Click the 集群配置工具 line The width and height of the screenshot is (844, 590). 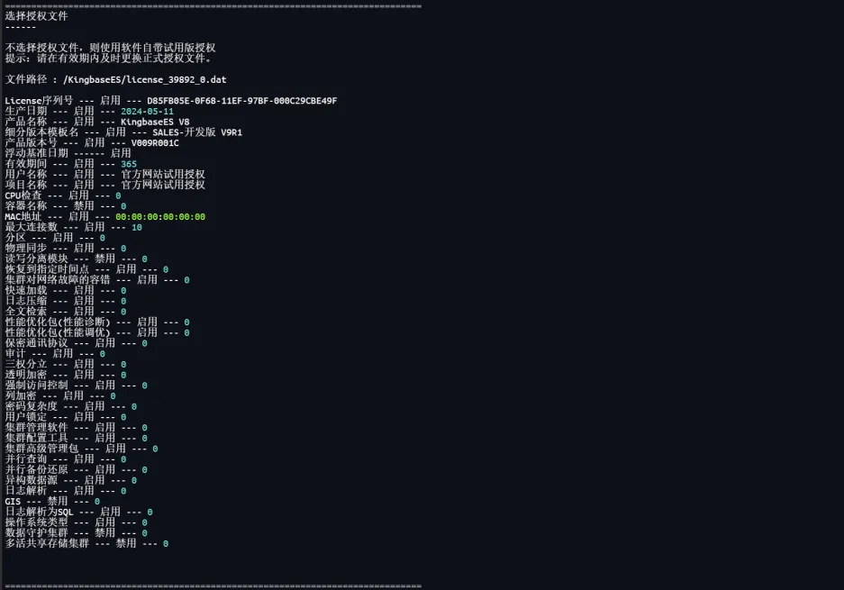coord(76,438)
